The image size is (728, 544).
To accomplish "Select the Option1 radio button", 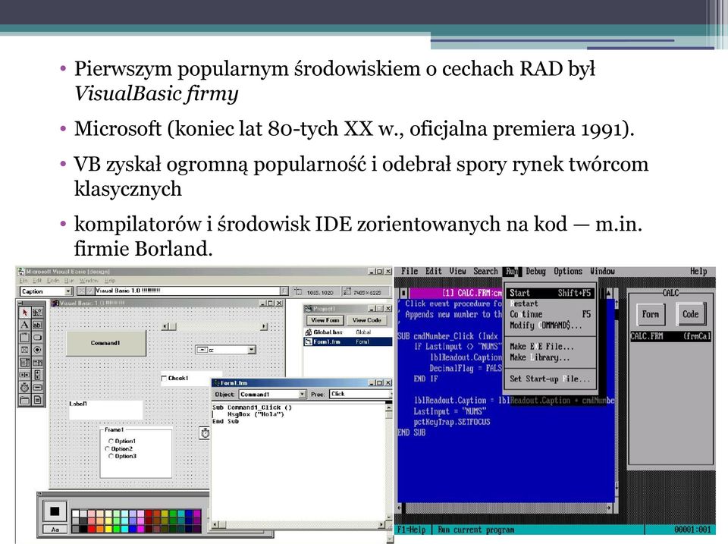I will point(111,441).
